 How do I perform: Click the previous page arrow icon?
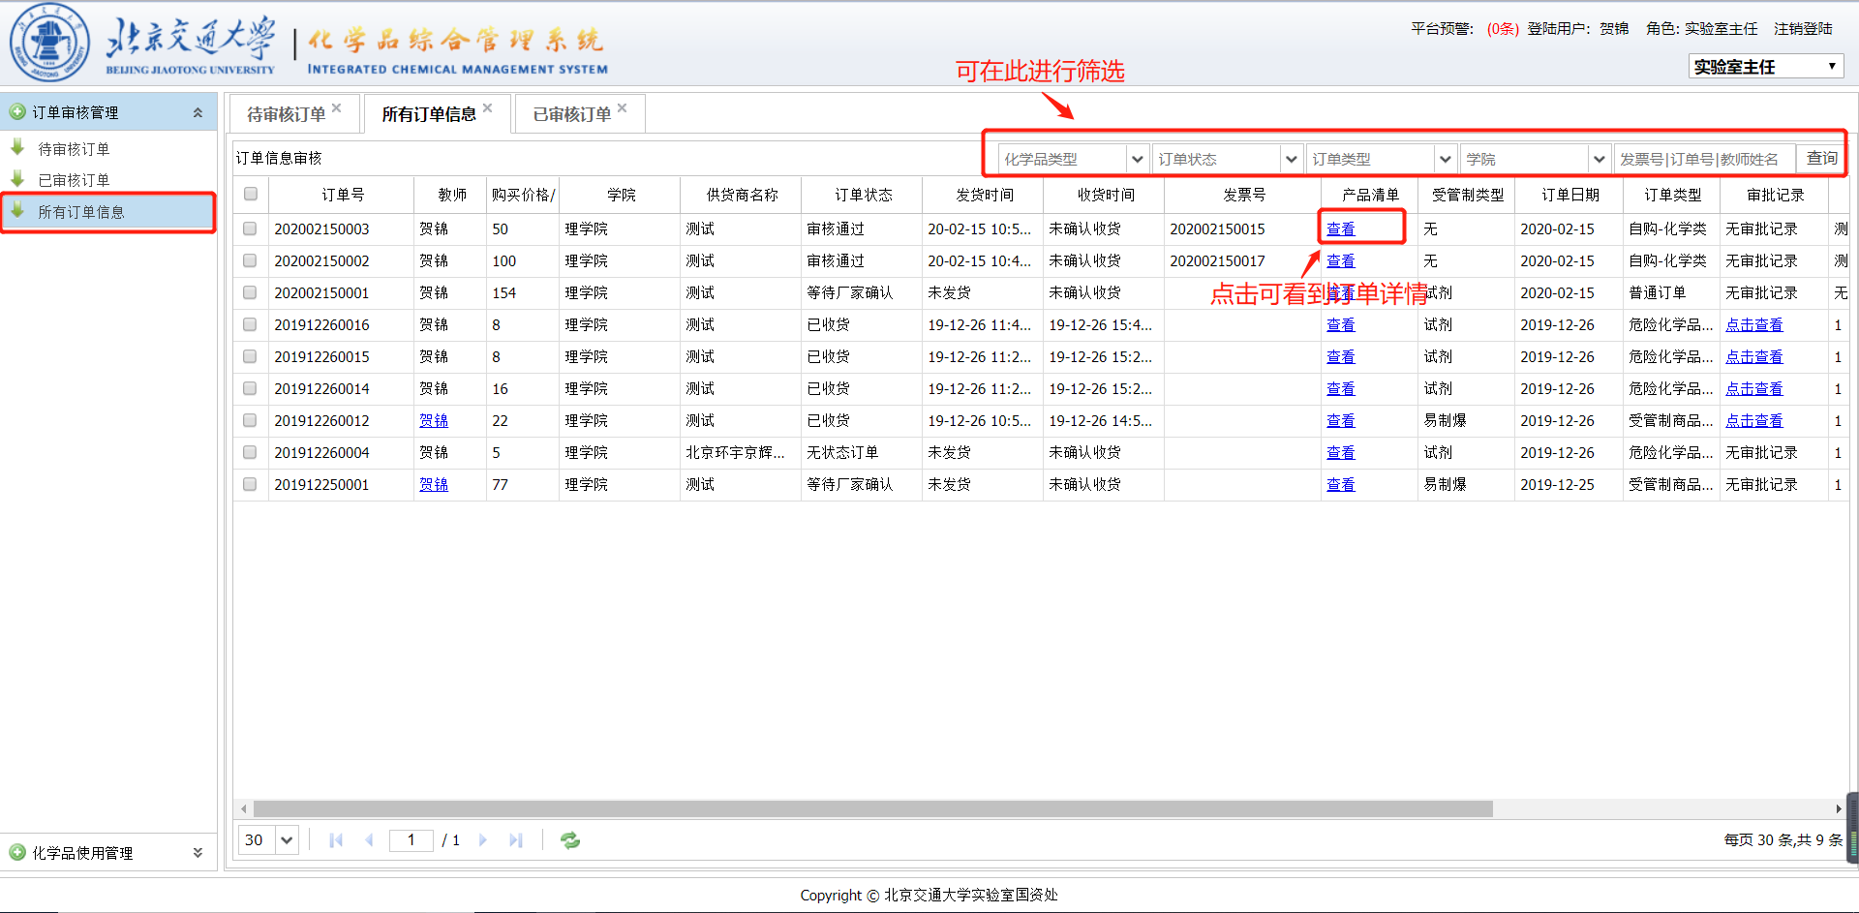(369, 840)
